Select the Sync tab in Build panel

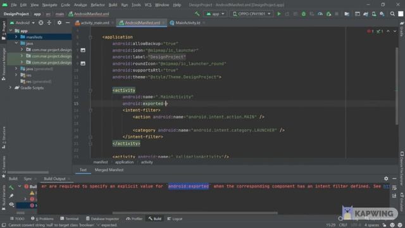coord(28,179)
